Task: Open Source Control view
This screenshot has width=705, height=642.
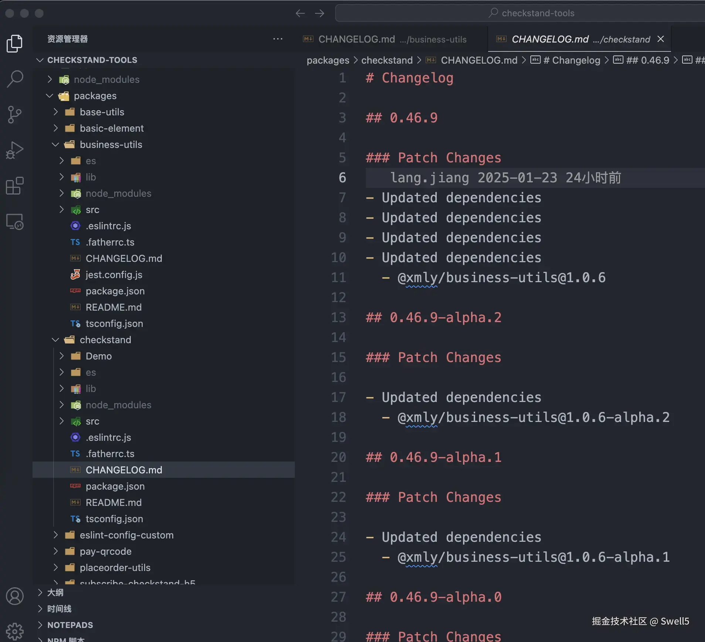Action: click(15, 115)
